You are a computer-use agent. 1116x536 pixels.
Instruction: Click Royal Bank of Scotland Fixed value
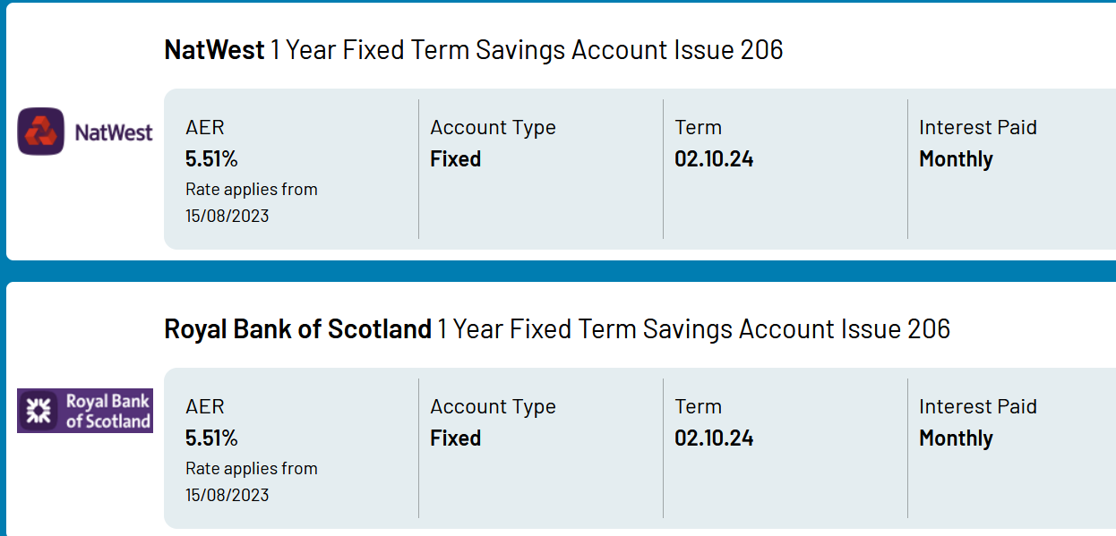coord(455,438)
